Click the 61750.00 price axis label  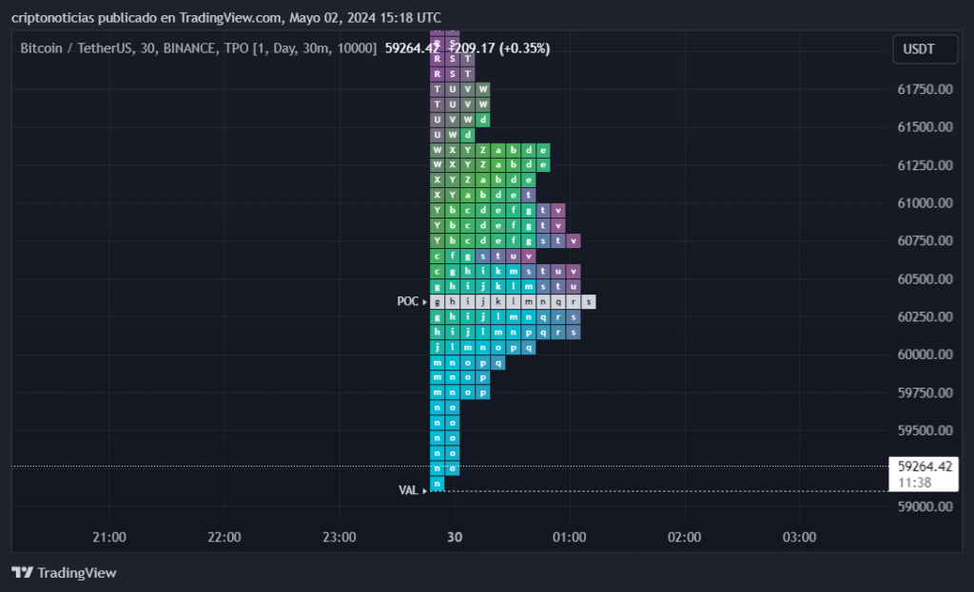coord(925,89)
